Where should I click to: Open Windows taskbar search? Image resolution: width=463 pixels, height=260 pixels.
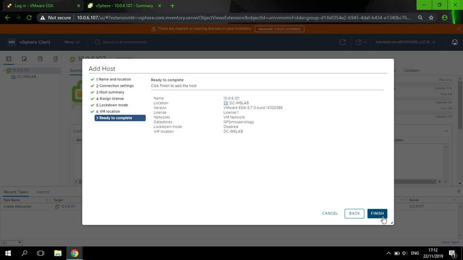point(25,253)
